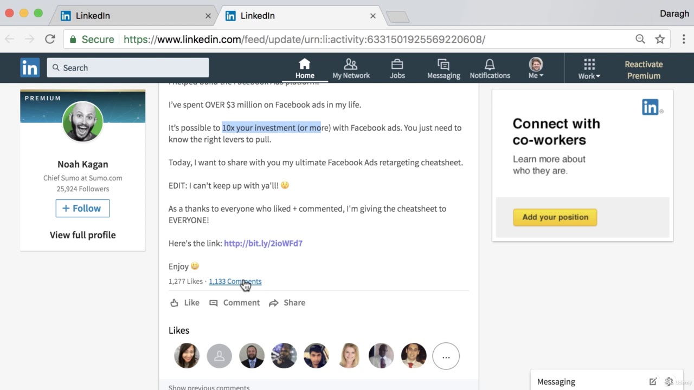Go to Home in the navigation bar

305,68
